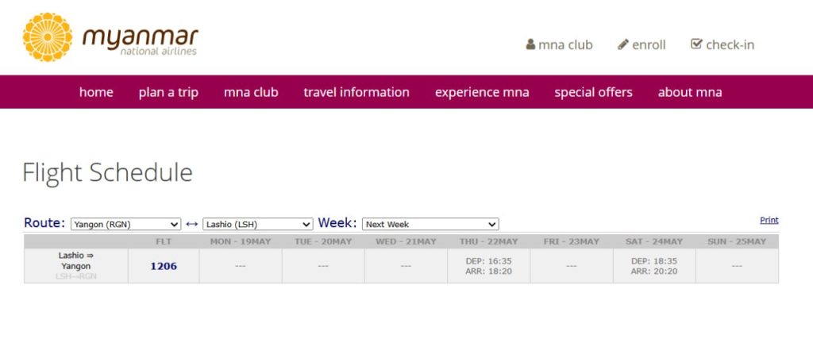Screen dimensions: 813x339
Task: Select the Saturday 24MAY flight time cell
Action: click(x=653, y=266)
